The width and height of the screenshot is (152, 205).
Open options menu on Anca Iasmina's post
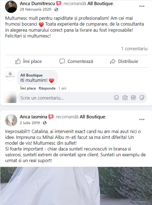pyautogui.click(x=142, y=119)
